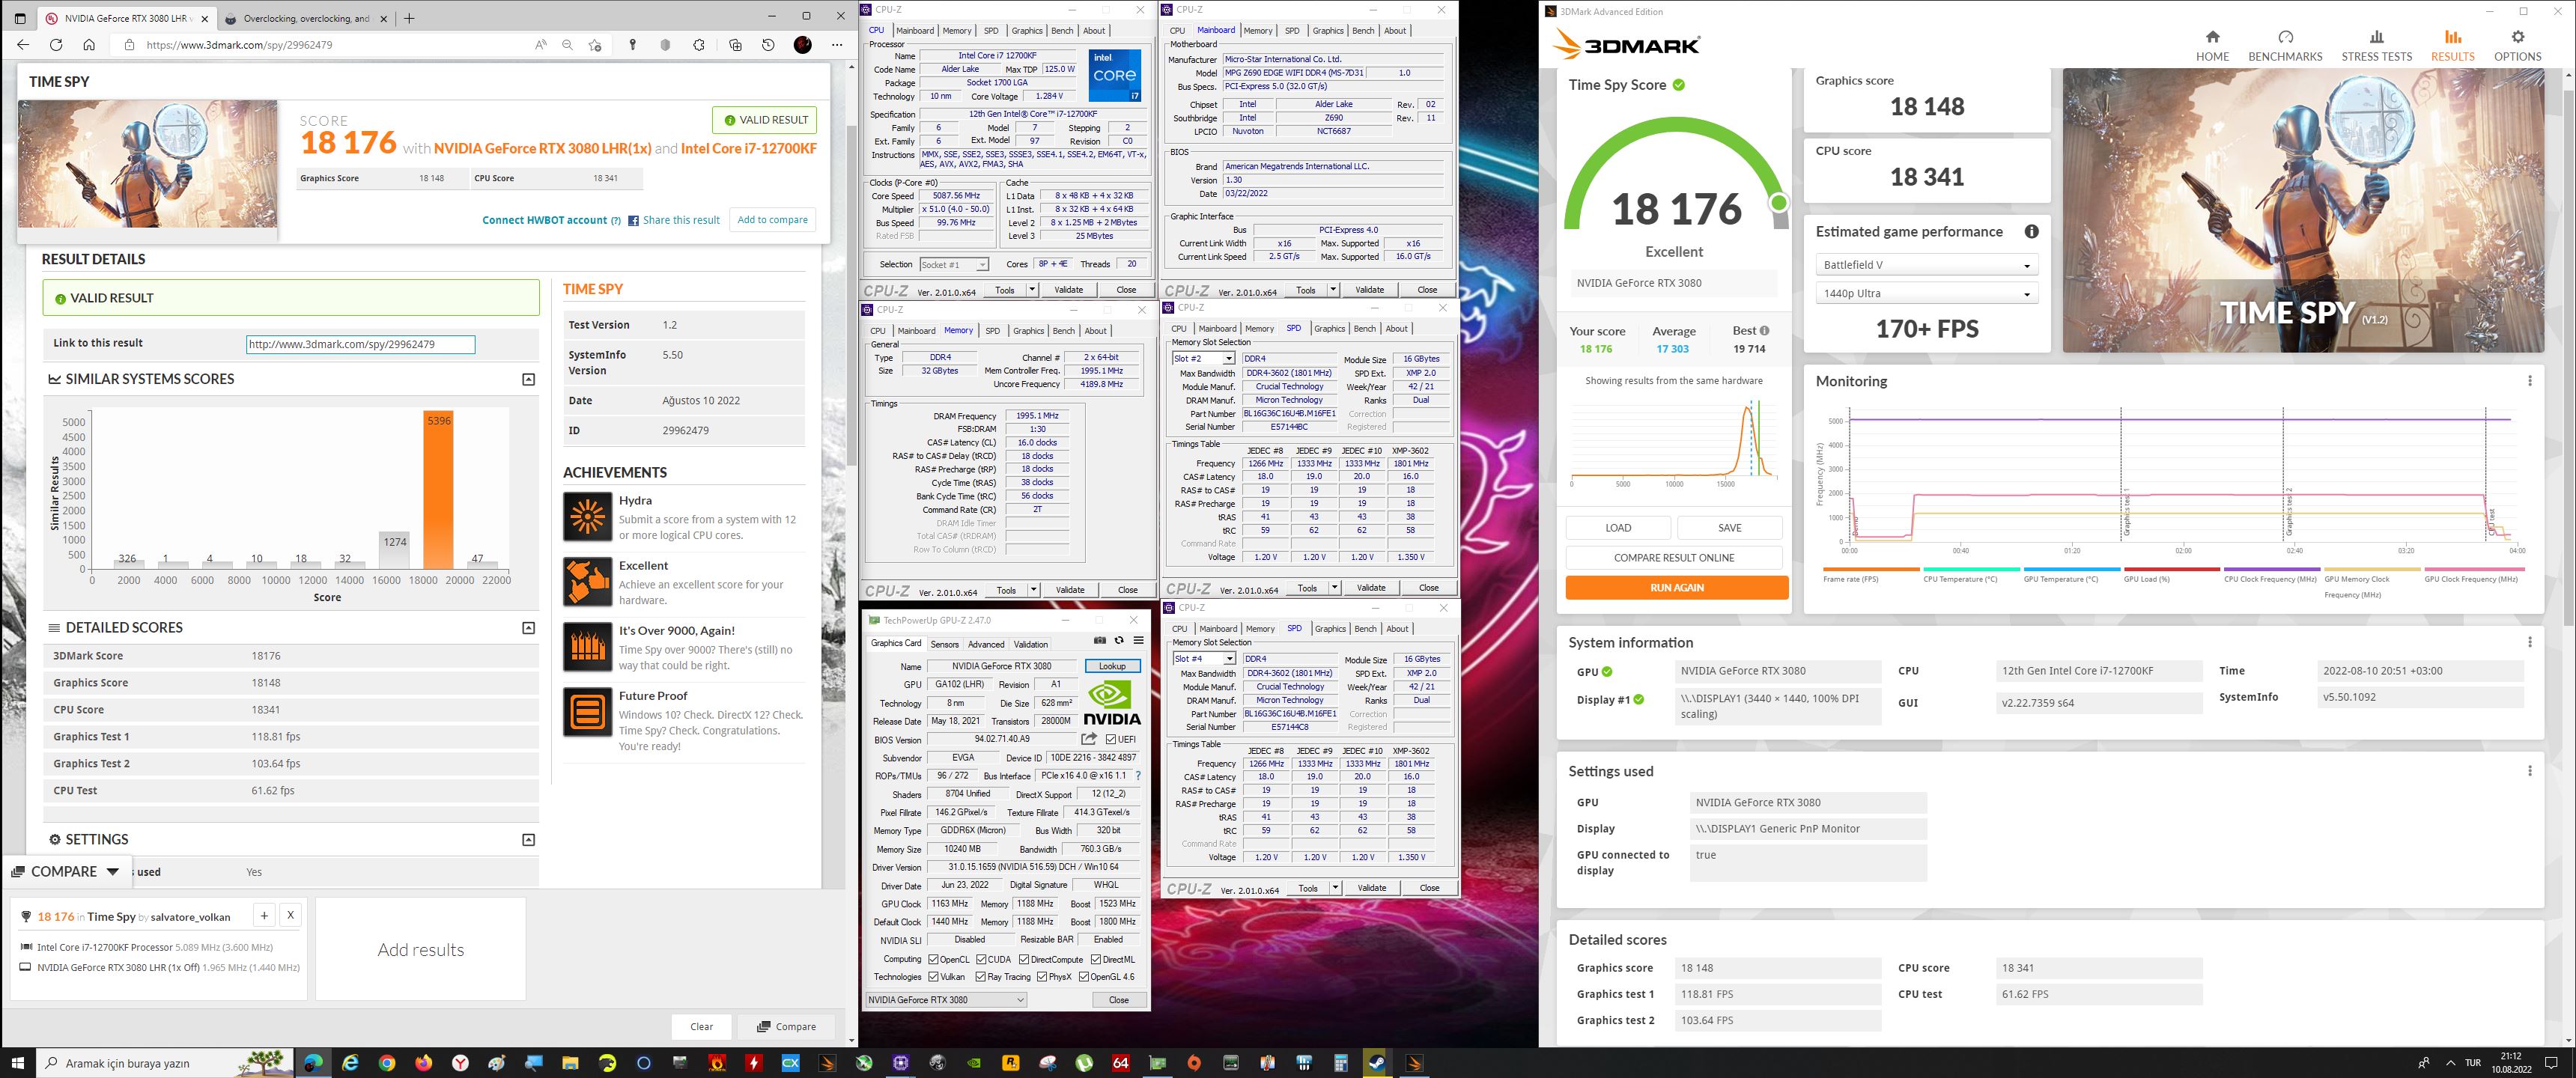This screenshot has height=1078, width=2576.
Task: Open the browser extensions puzzle icon
Action: (x=699, y=45)
